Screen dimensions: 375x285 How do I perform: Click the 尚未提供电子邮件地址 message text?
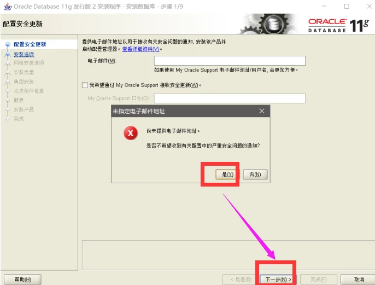(x=173, y=131)
